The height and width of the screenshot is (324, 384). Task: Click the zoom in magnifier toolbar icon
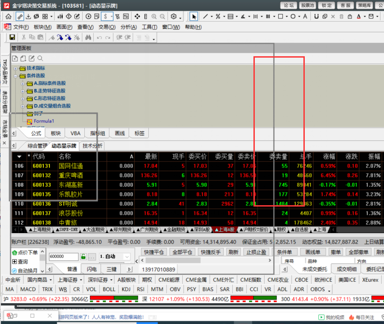[x=154, y=17]
